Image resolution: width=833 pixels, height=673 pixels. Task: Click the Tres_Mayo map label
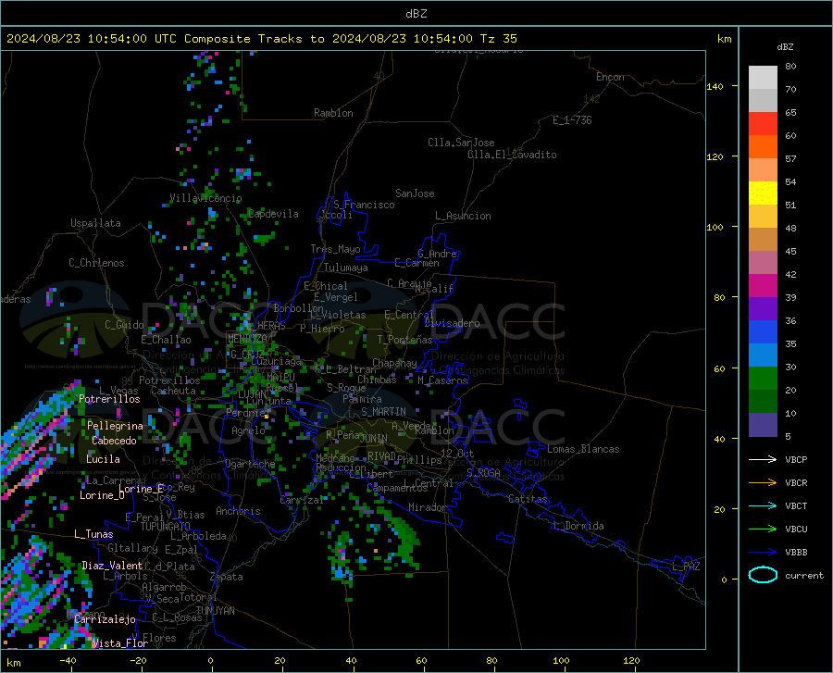coord(335,249)
